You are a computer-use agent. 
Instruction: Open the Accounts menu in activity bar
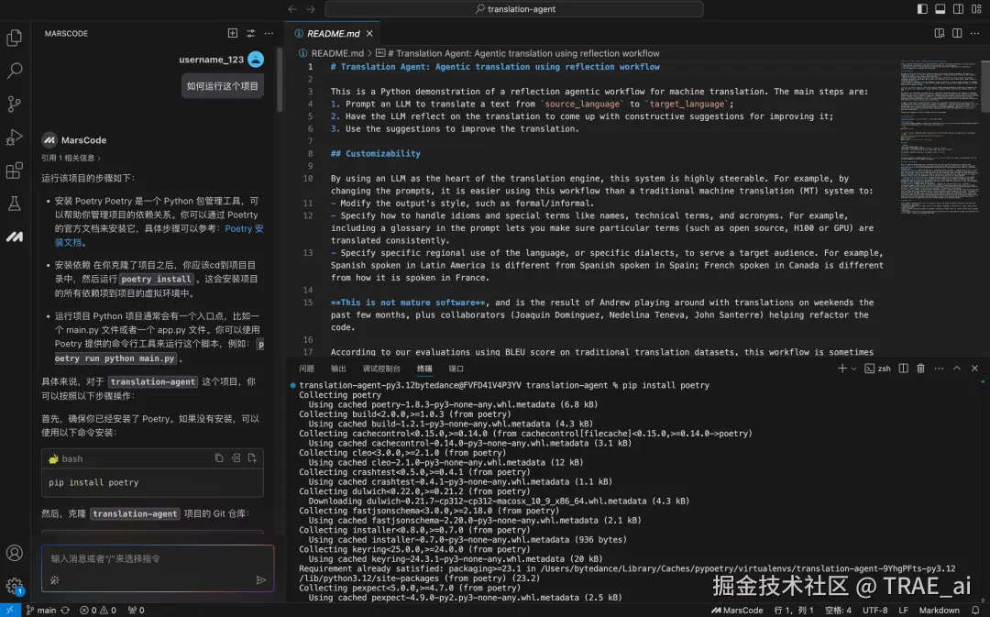(14, 553)
